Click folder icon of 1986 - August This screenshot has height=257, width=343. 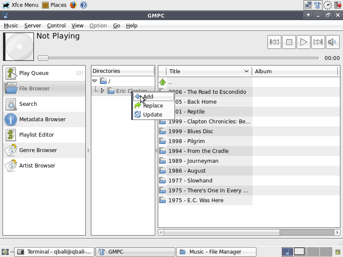pyautogui.click(x=162, y=170)
